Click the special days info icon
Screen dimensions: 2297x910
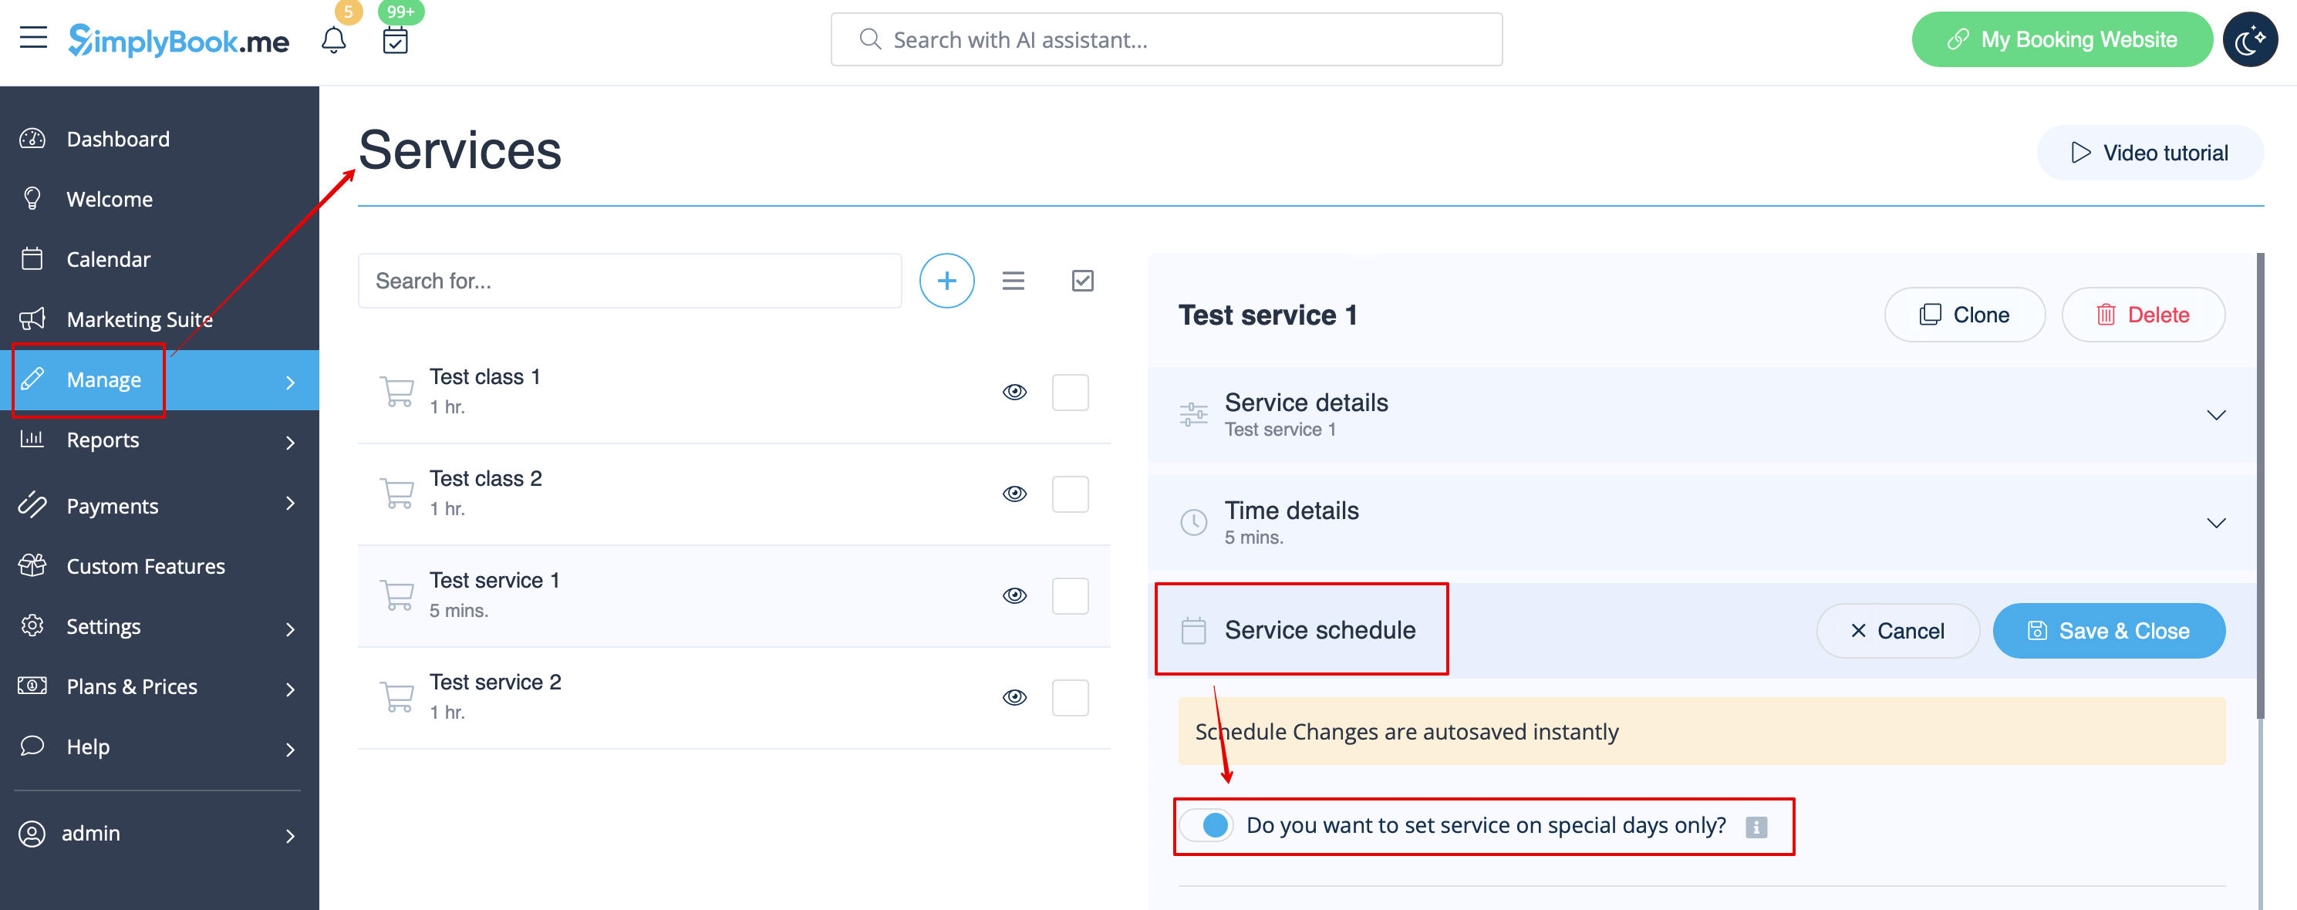(x=1756, y=827)
